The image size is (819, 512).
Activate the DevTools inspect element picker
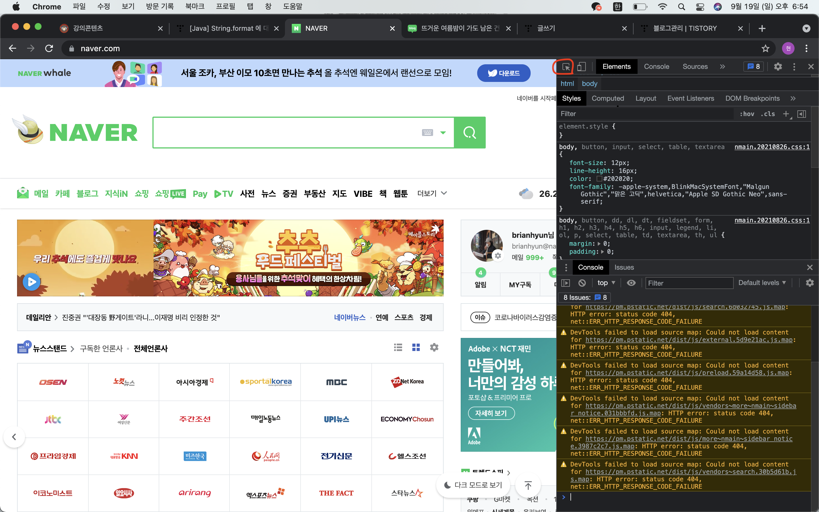(x=566, y=67)
